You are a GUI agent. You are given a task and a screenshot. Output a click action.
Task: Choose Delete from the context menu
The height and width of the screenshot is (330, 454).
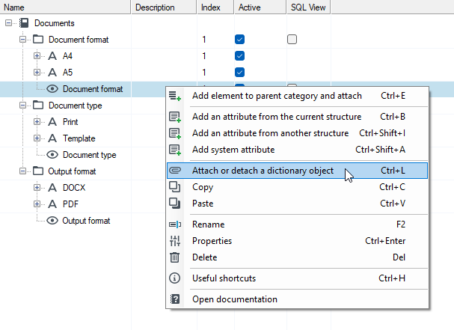click(298, 257)
